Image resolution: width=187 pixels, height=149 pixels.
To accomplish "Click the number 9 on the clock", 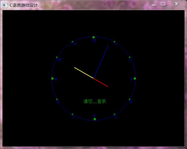I will click(56, 79).
